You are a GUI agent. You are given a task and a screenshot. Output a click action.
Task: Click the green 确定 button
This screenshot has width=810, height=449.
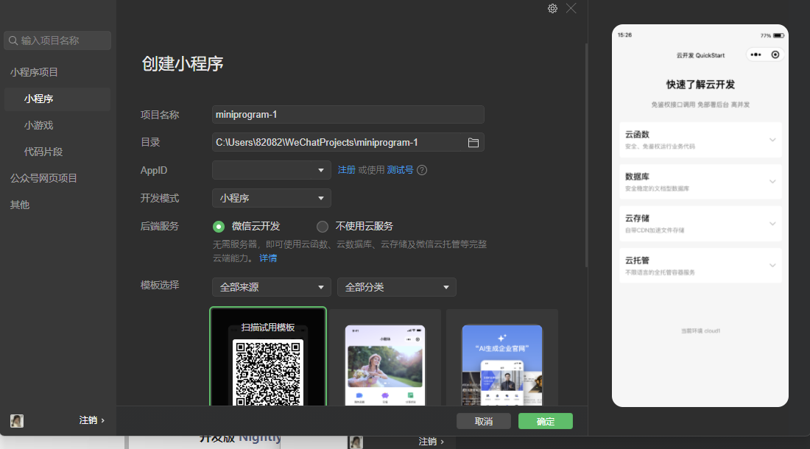pyautogui.click(x=546, y=421)
